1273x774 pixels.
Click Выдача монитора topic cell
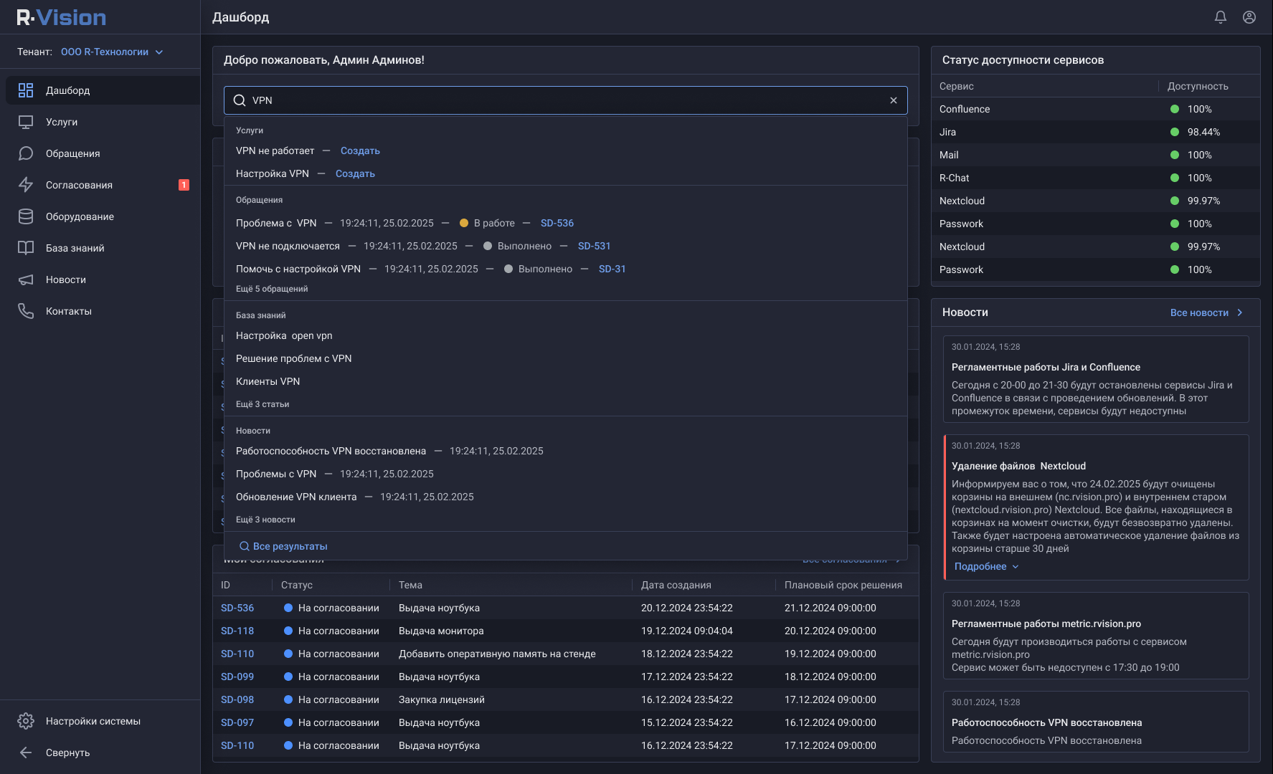point(441,631)
